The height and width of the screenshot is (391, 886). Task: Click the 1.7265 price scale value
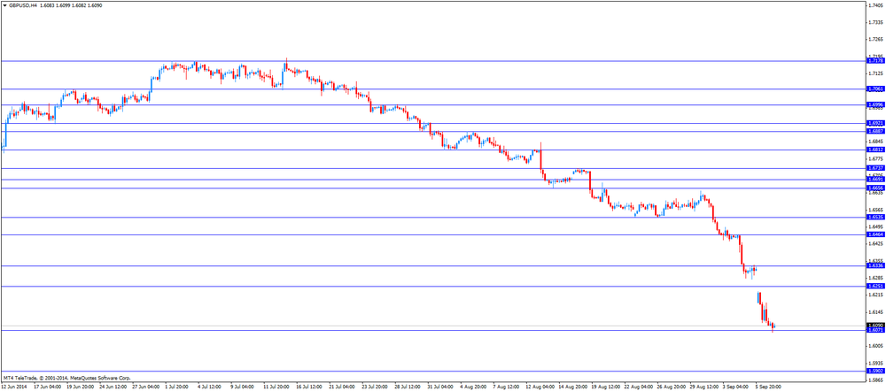point(876,40)
